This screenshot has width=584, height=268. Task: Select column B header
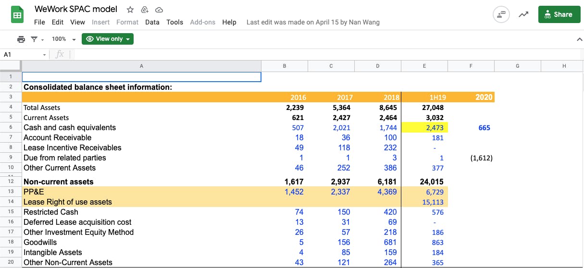tap(285, 66)
